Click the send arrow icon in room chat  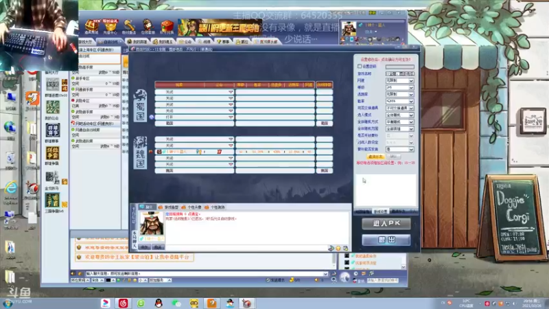331,249
